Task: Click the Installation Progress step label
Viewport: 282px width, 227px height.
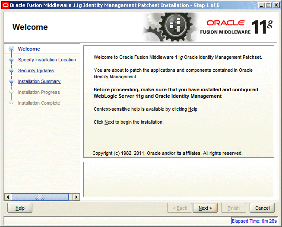Action: 39,92
